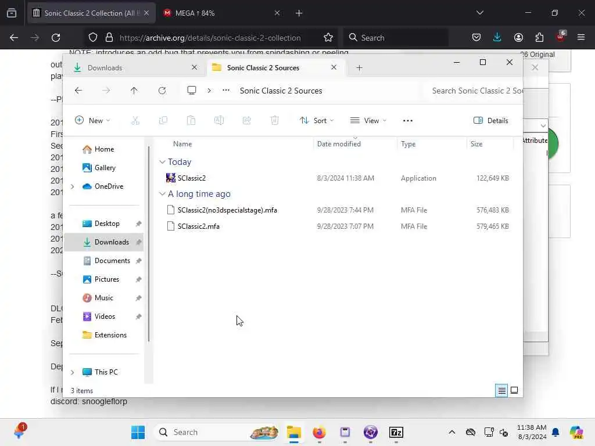Open Firefox account profile icon
Viewport: 595px width, 446px height.
tap(518, 37)
